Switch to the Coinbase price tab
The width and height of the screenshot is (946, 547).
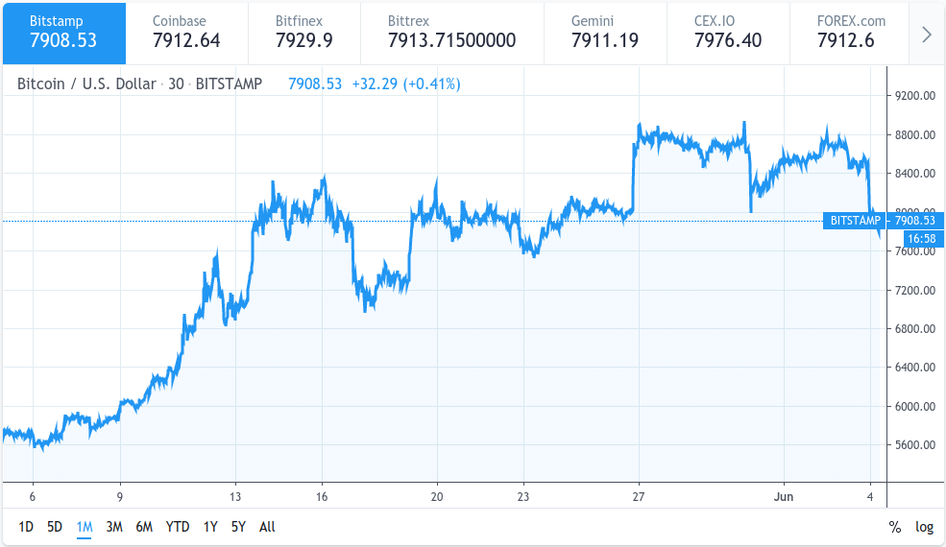point(186,33)
